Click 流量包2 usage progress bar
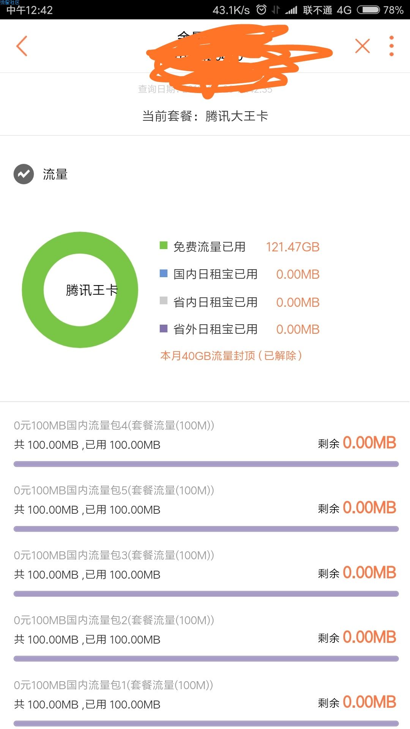 pyautogui.click(x=206, y=659)
